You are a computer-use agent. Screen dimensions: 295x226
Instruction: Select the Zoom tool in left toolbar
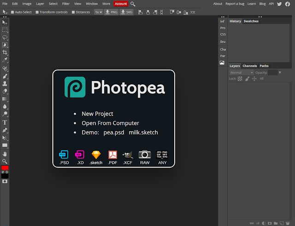pyautogui.click(x=5, y=162)
